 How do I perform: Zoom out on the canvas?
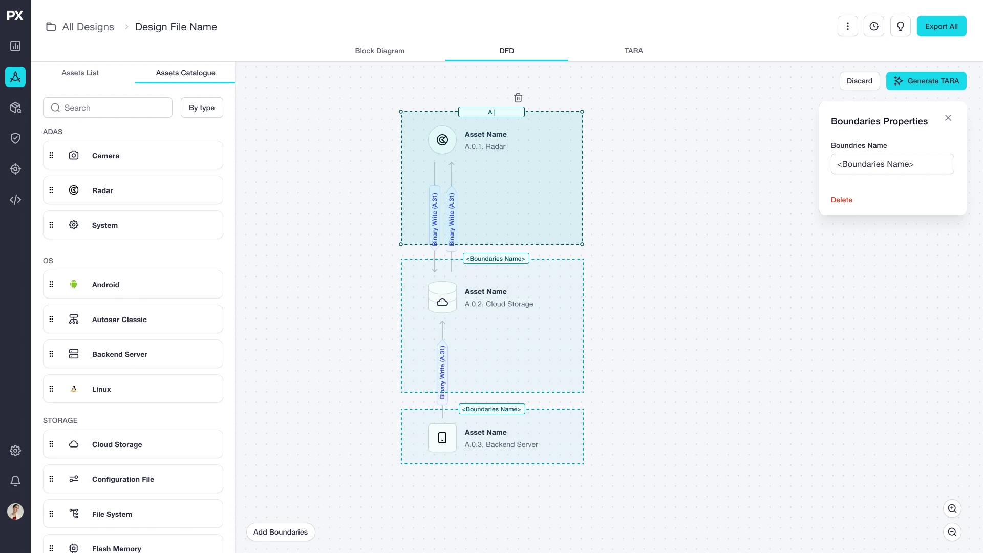[952, 532]
